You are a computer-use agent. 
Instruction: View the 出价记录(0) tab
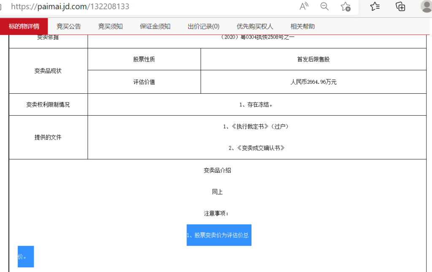tap(203, 26)
